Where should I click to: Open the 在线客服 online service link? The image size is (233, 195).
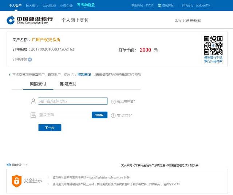click(168, 5)
